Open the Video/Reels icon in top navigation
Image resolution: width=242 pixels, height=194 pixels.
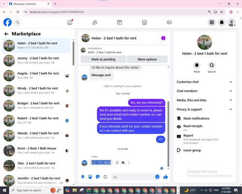(x=120, y=22)
